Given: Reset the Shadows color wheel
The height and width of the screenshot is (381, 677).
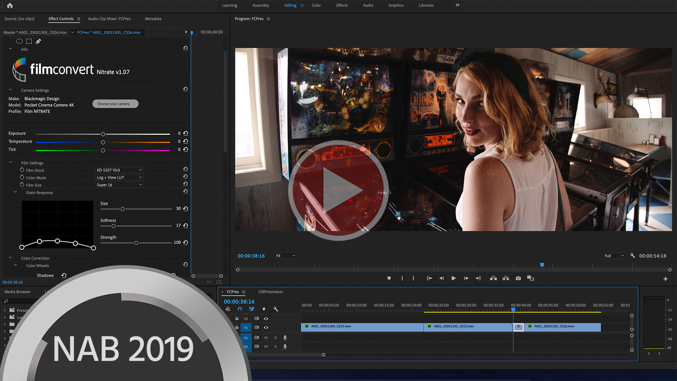Looking at the screenshot, I should (x=64, y=276).
